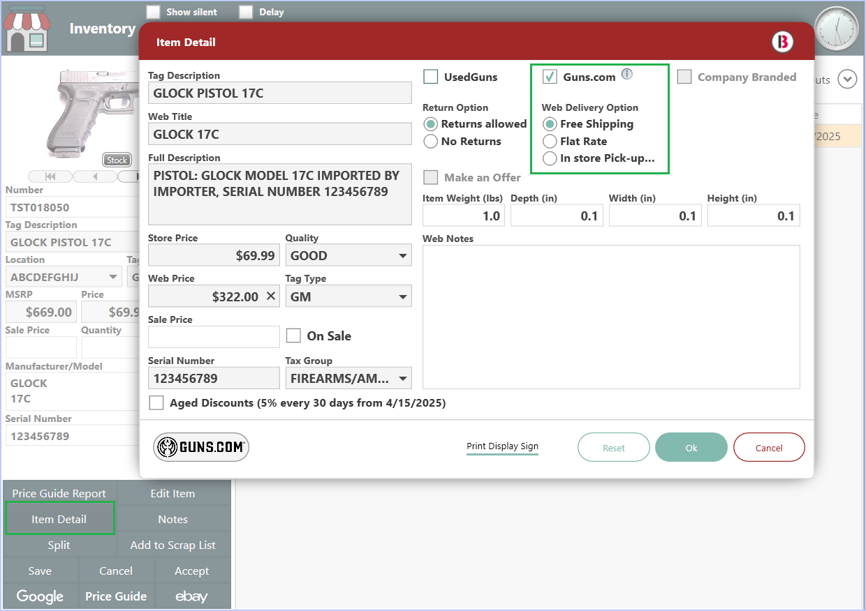Open Notes button

point(173,519)
